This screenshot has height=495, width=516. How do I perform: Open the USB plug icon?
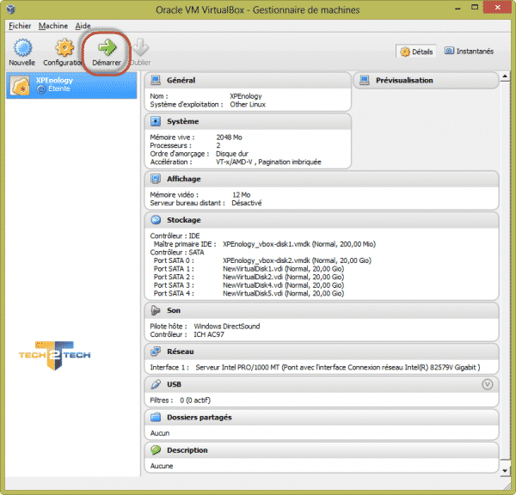[x=156, y=384]
